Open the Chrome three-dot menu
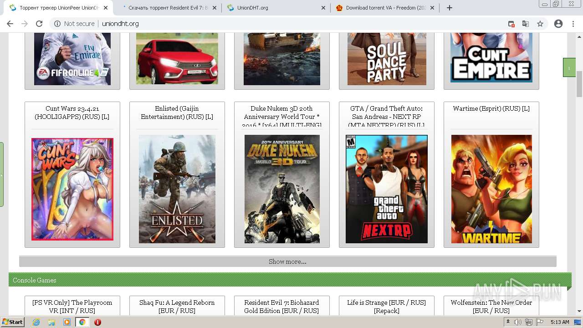 (573, 24)
